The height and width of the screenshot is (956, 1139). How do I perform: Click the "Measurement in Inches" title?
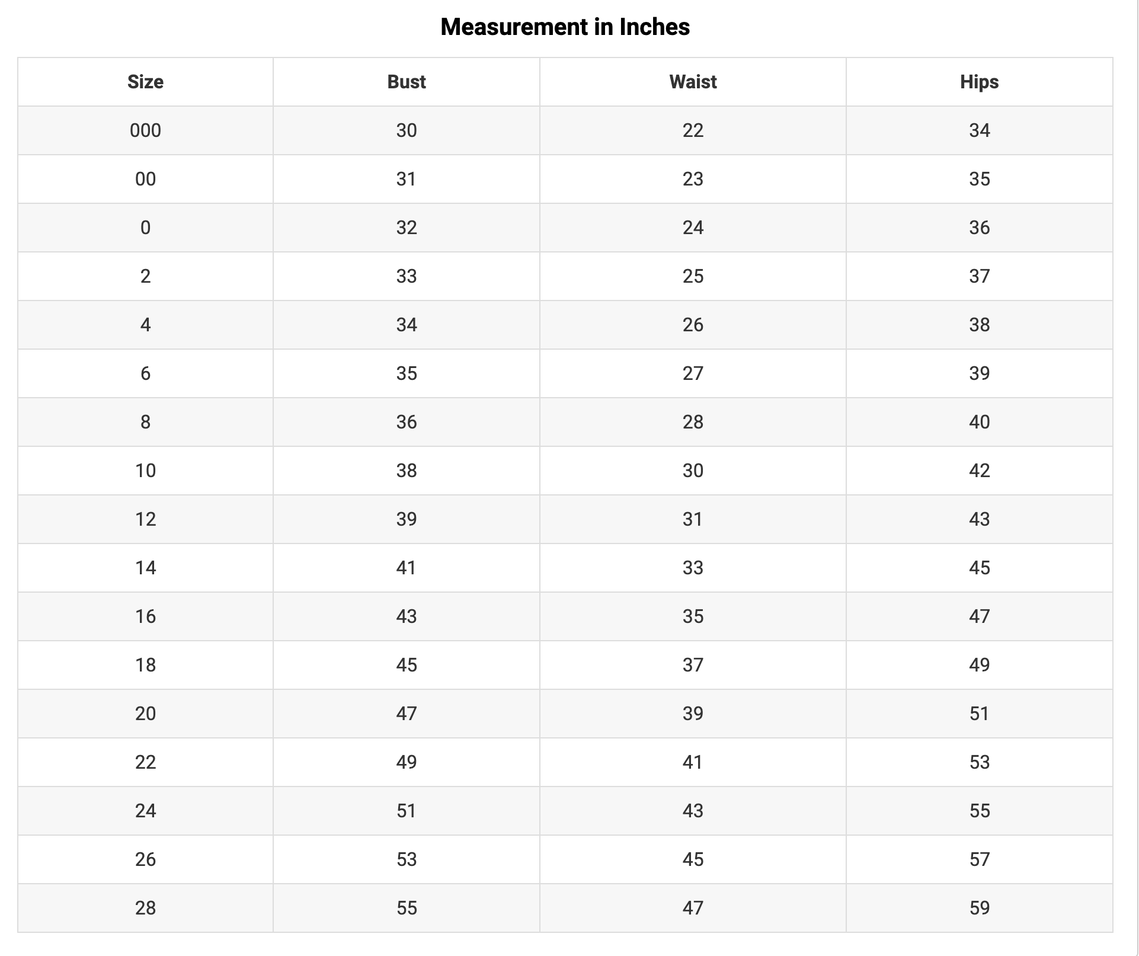click(565, 27)
